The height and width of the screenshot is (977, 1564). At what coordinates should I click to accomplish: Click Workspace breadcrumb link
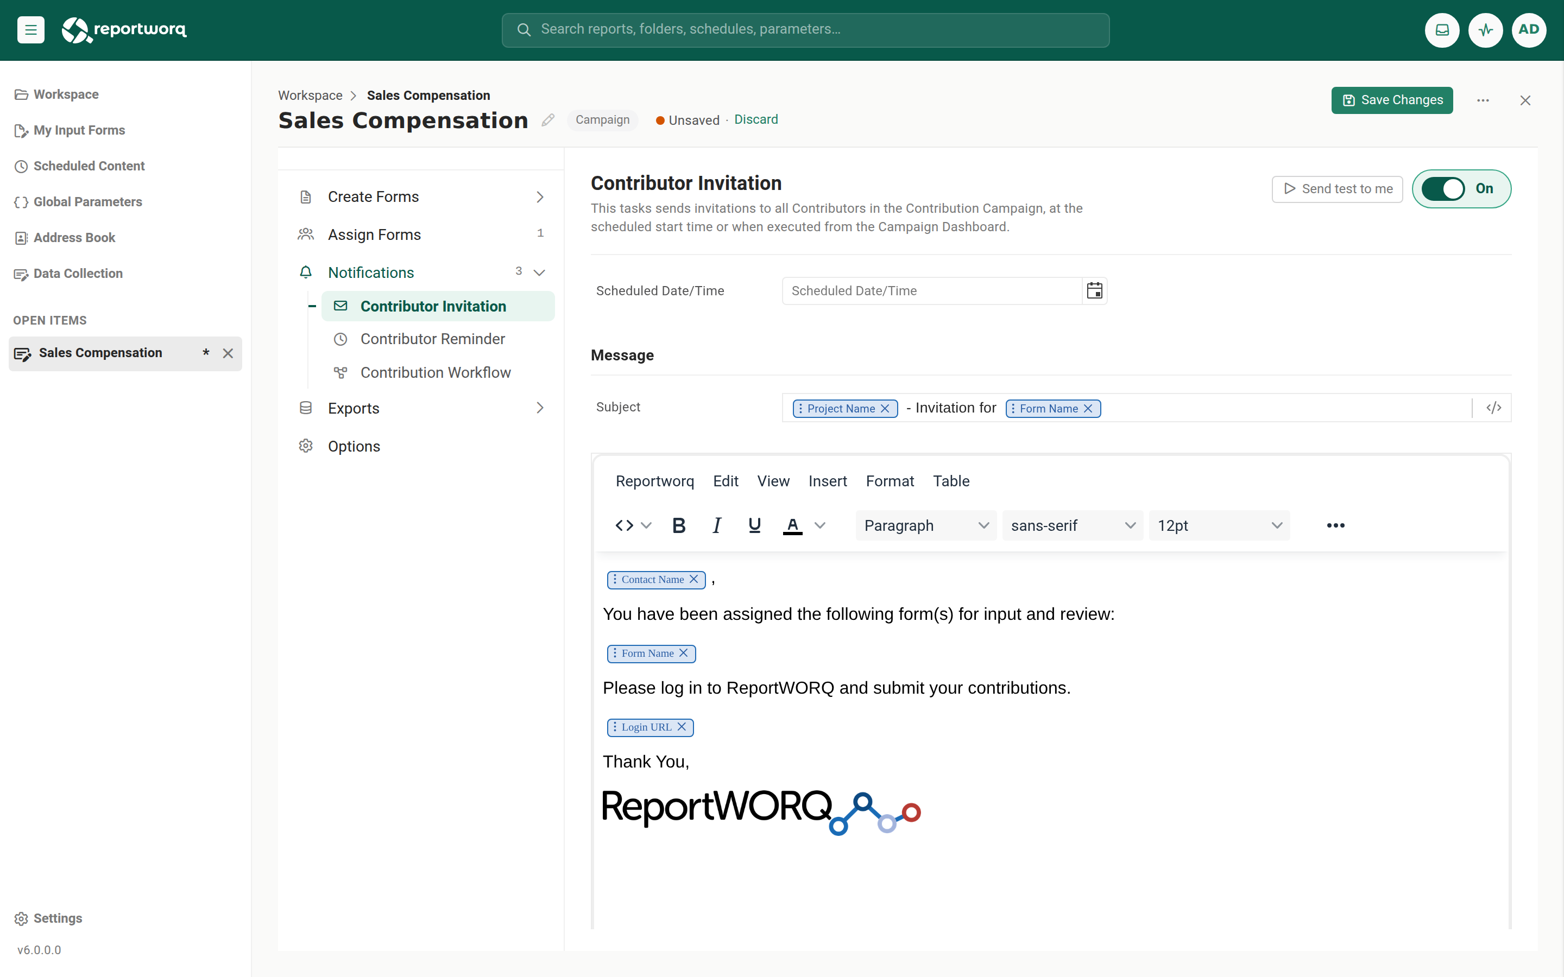[310, 95]
